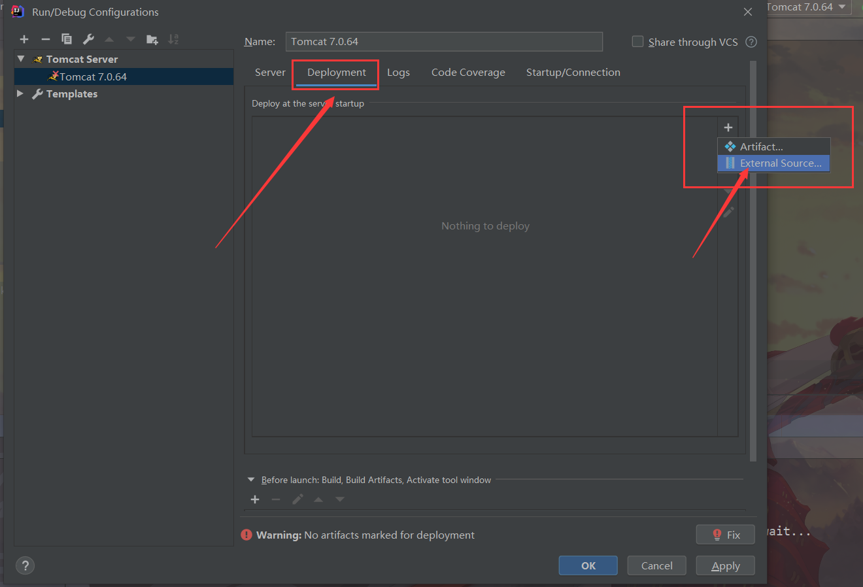Screen dimensions: 863x587
Task: Add a new run configuration
Action: (x=24, y=39)
